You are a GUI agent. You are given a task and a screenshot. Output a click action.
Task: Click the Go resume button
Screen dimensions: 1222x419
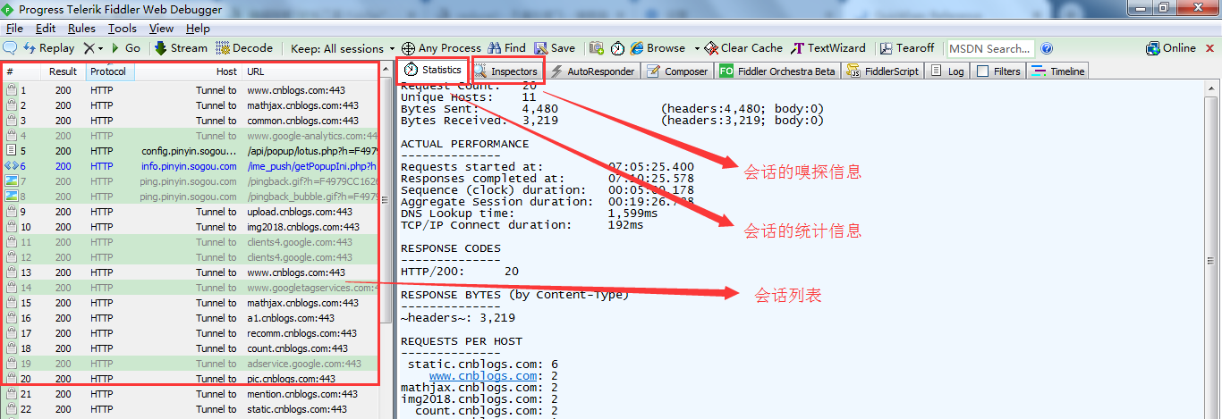tap(125, 48)
